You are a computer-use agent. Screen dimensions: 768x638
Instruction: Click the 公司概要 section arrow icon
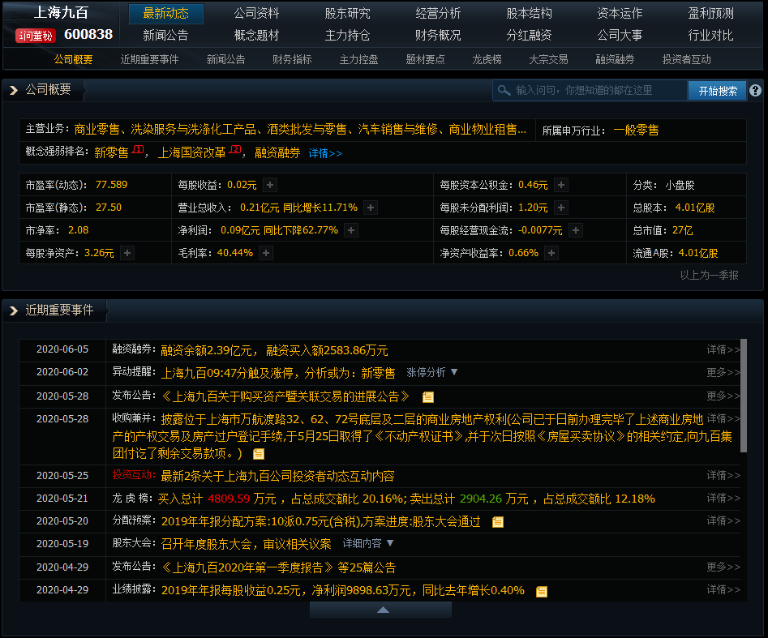pos(14,90)
